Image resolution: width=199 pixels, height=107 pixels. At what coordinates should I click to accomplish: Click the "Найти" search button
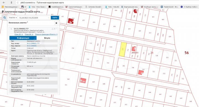(x=55, y=18)
